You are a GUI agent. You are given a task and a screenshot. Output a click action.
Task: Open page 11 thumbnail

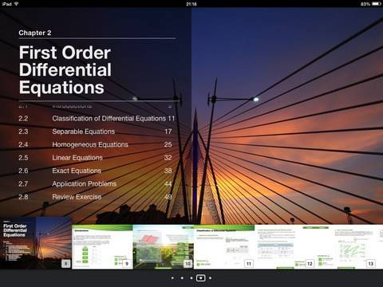click(224, 247)
